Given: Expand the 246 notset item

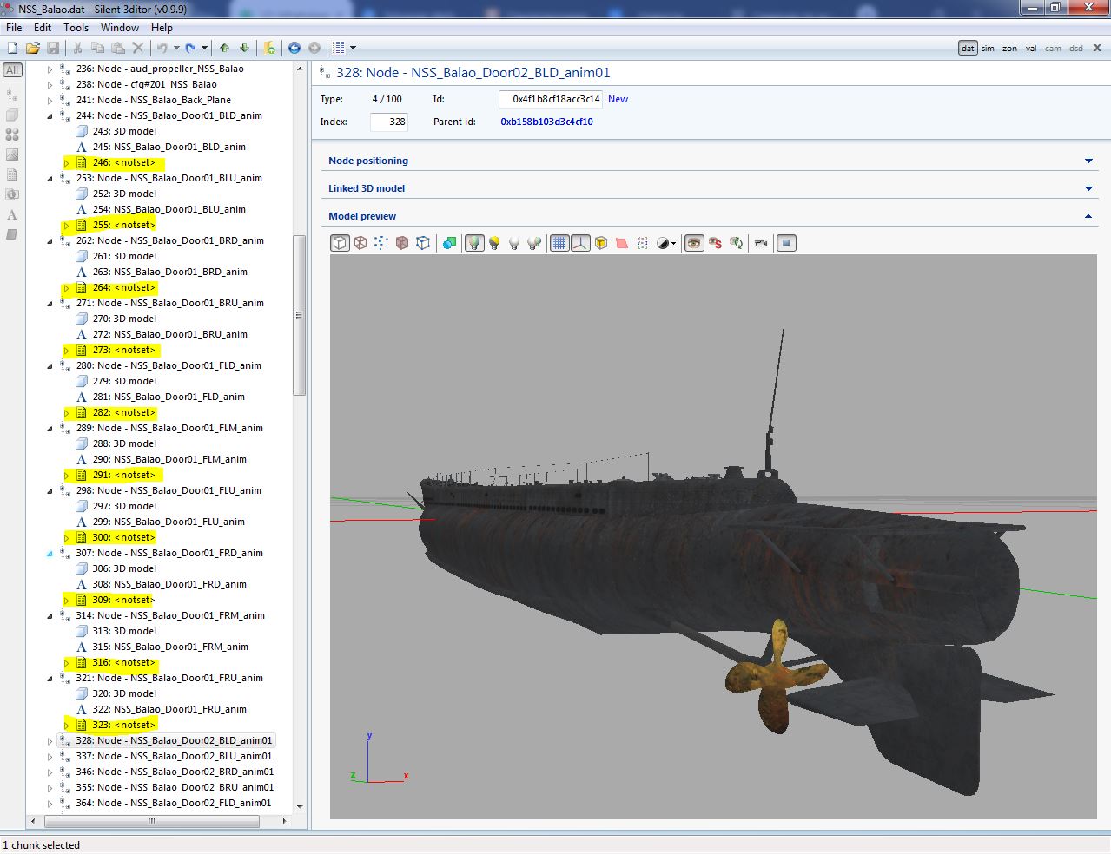Looking at the screenshot, I should (67, 163).
